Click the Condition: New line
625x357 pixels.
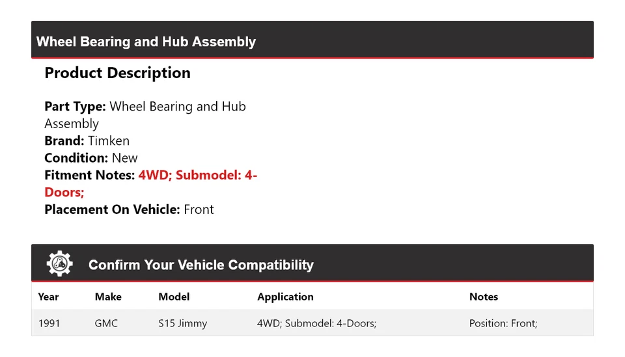(x=91, y=158)
